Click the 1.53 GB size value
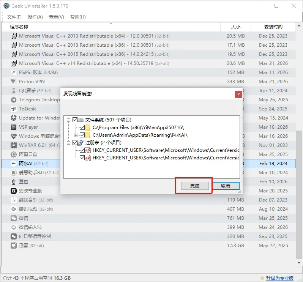This screenshot has width=303, height=282. (x=235, y=246)
